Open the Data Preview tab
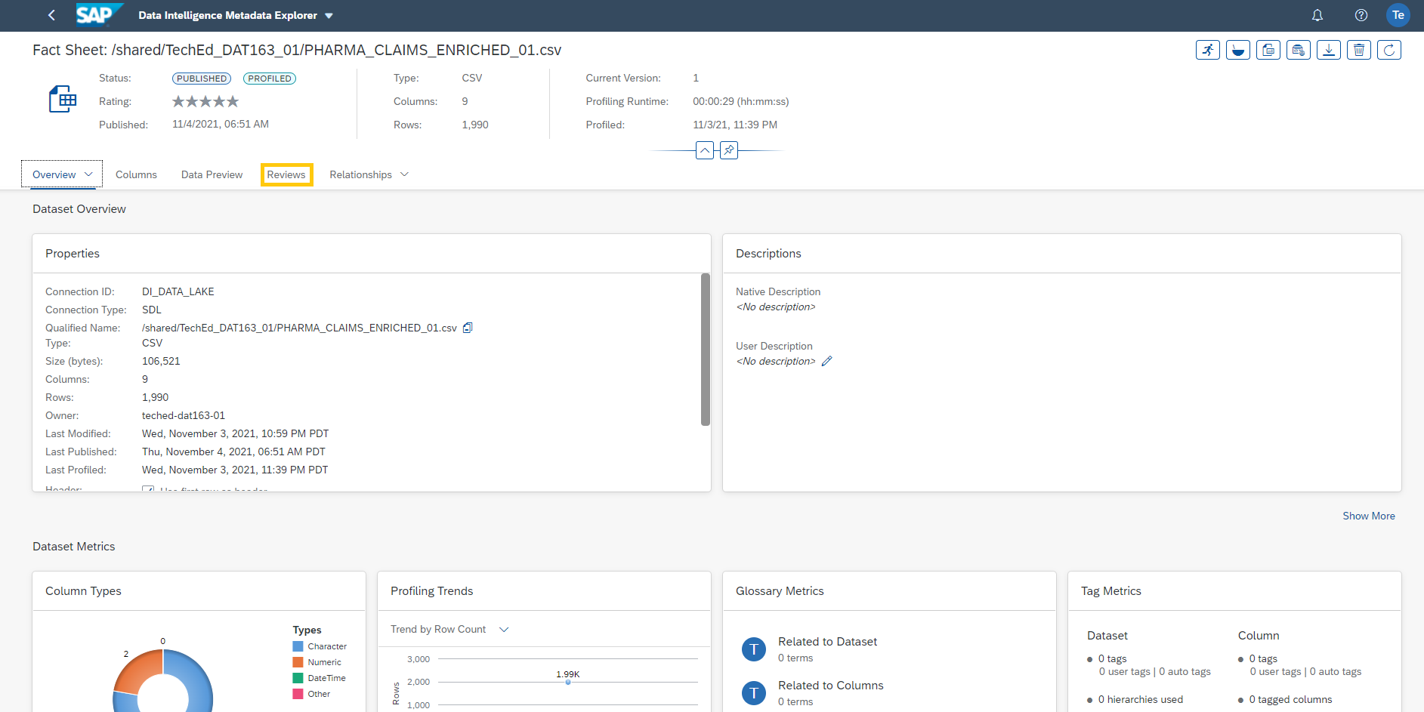The width and height of the screenshot is (1424, 712). coord(212,174)
